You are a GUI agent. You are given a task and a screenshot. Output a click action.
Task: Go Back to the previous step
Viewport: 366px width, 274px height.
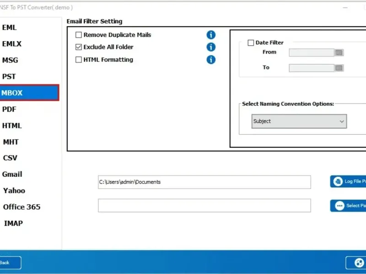click(10, 263)
